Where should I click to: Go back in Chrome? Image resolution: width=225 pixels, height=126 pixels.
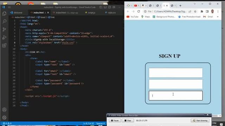128,12
